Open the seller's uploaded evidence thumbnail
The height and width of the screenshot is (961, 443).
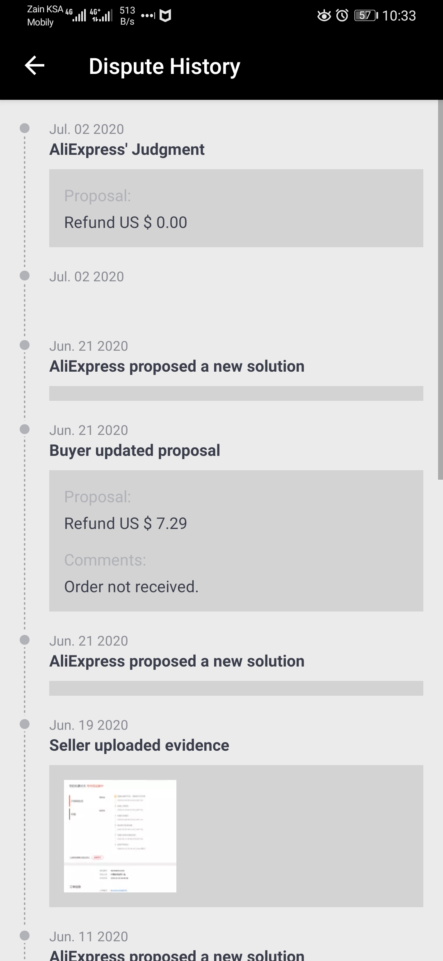click(x=120, y=836)
